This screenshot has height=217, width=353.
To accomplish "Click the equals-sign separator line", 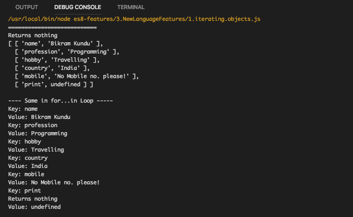I will point(52,27).
